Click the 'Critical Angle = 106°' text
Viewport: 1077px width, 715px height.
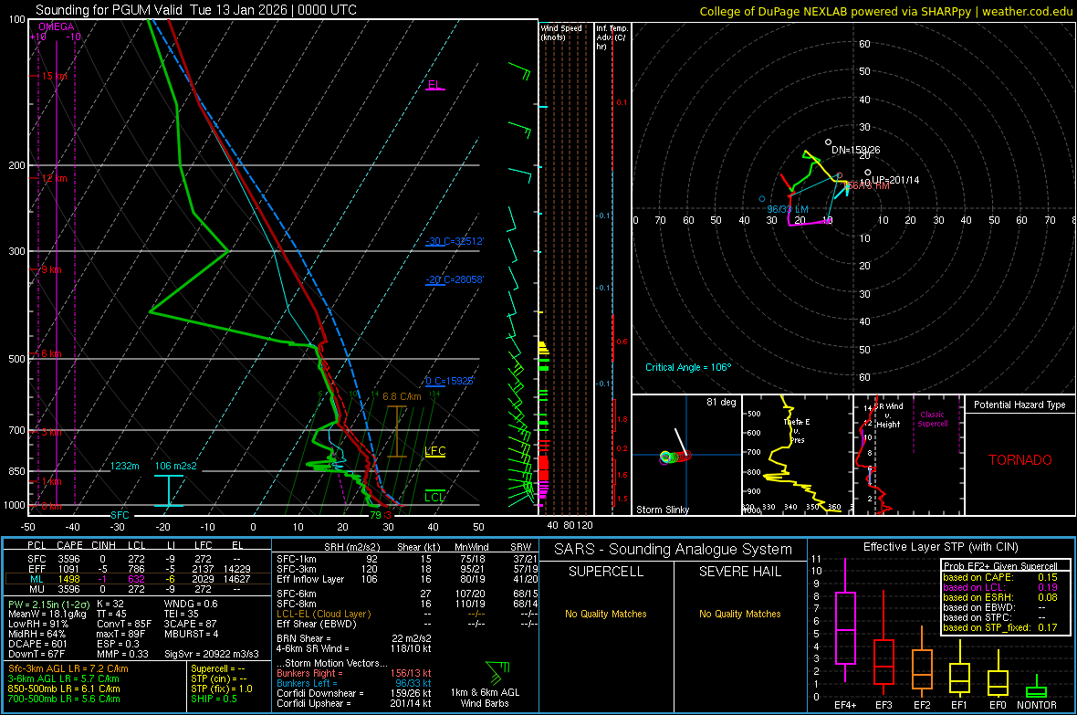688,367
